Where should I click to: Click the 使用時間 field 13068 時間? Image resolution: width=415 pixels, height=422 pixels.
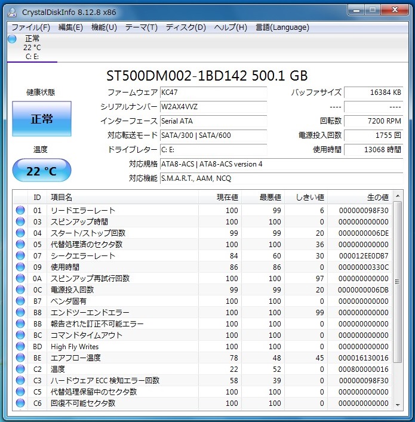point(374,149)
